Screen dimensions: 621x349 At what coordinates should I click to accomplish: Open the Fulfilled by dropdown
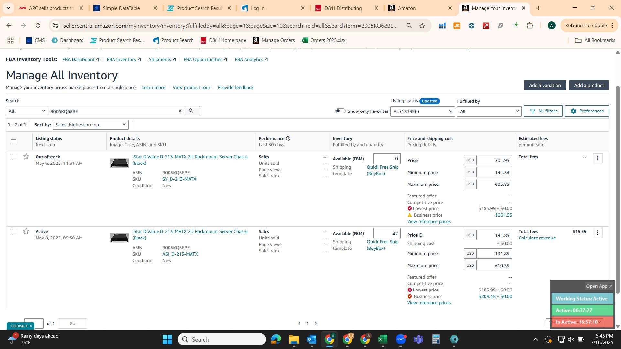click(x=489, y=111)
